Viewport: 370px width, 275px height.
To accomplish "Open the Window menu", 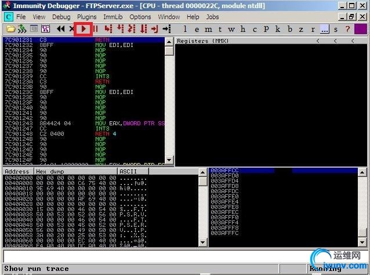I will (x=169, y=17).
